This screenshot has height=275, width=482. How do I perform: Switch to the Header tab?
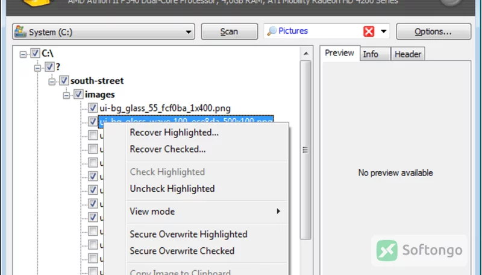408,54
